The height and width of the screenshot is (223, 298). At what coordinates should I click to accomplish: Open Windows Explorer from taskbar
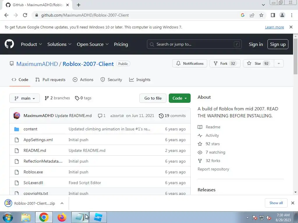coord(26,217)
